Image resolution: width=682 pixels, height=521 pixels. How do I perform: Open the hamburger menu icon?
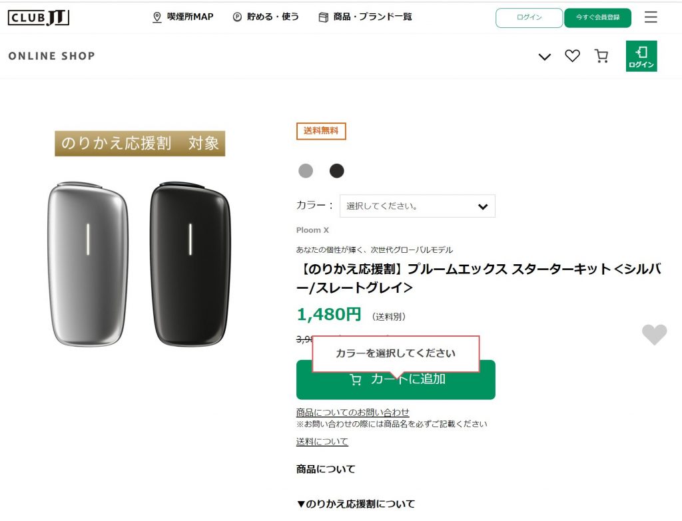[x=651, y=17]
